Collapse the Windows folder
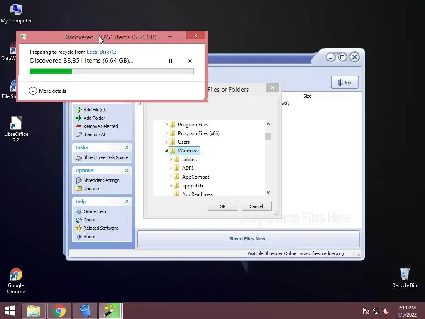 (166, 150)
